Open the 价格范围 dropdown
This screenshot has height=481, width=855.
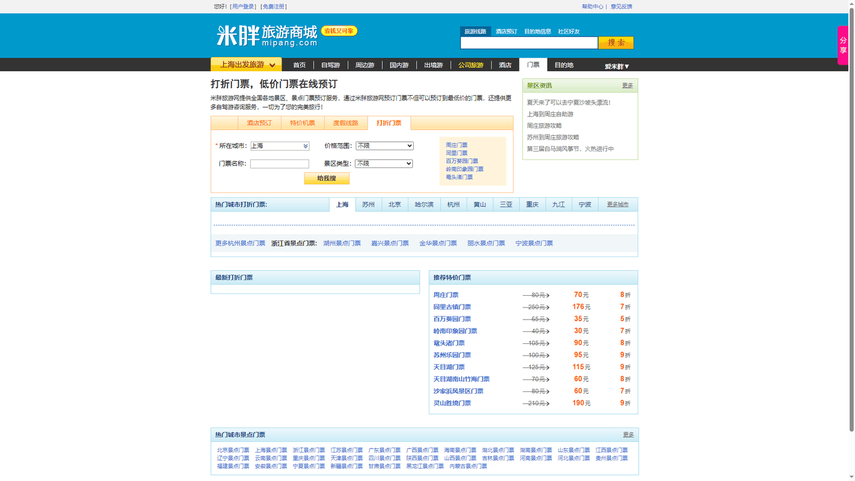[385, 145]
